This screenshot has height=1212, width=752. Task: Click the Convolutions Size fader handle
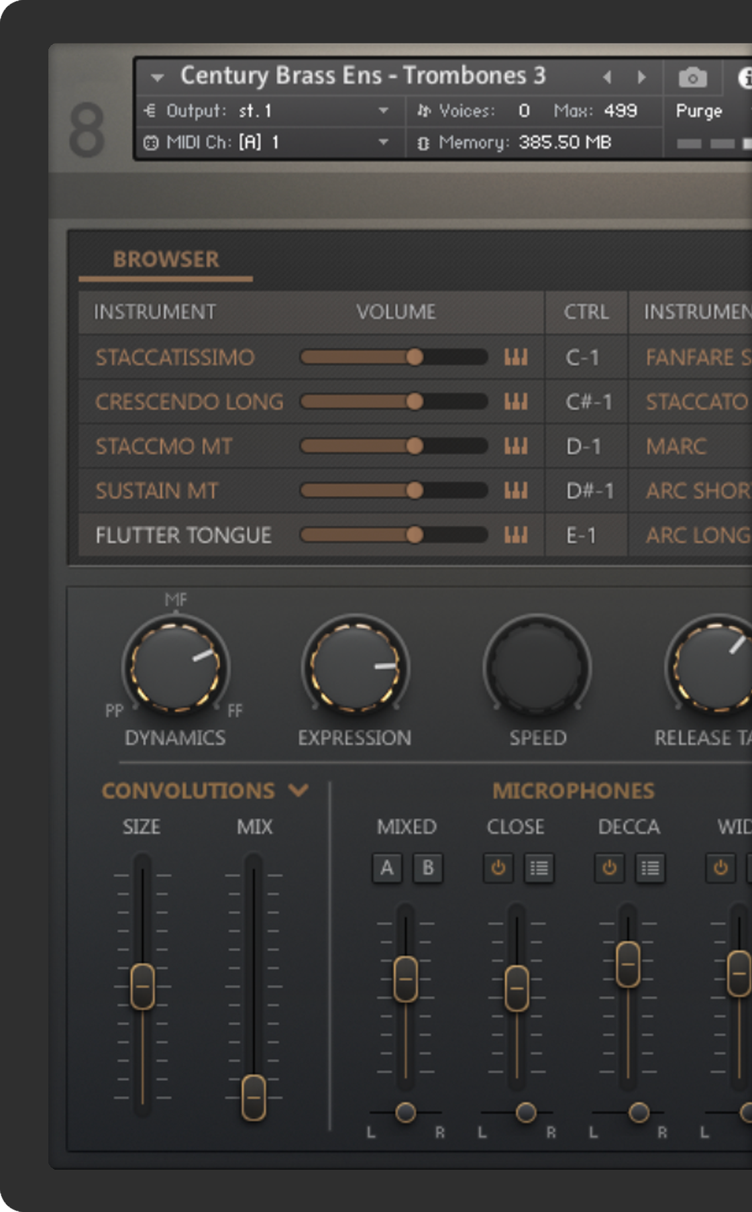[x=142, y=986]
